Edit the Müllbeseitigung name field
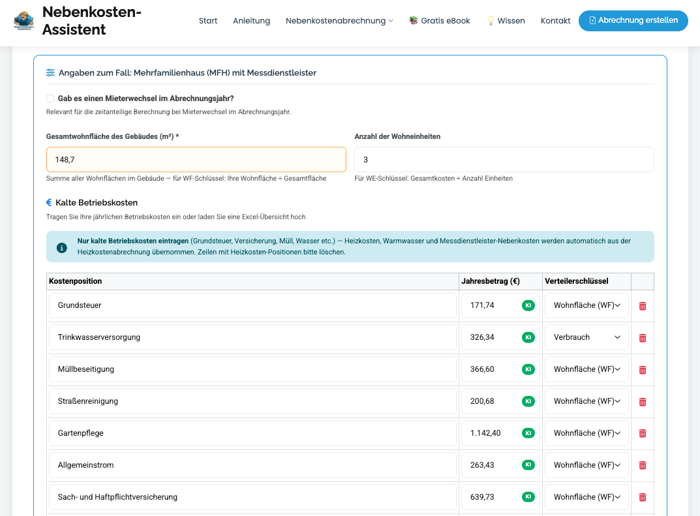Screen dimensions: 700x516 pos(252,369)
